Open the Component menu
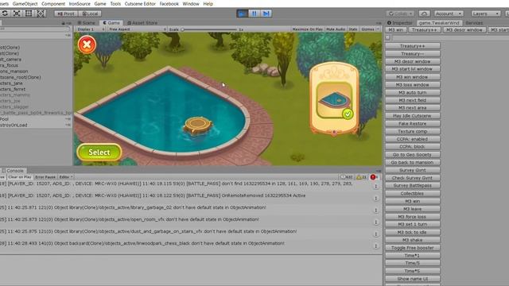Image resolution: width=509 pixels, height=286 pixels. (x=53, y=4)
